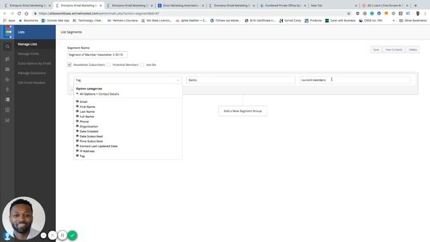Click the ActiveCampaign logo icon beside Lists

[x=8, y=32]
